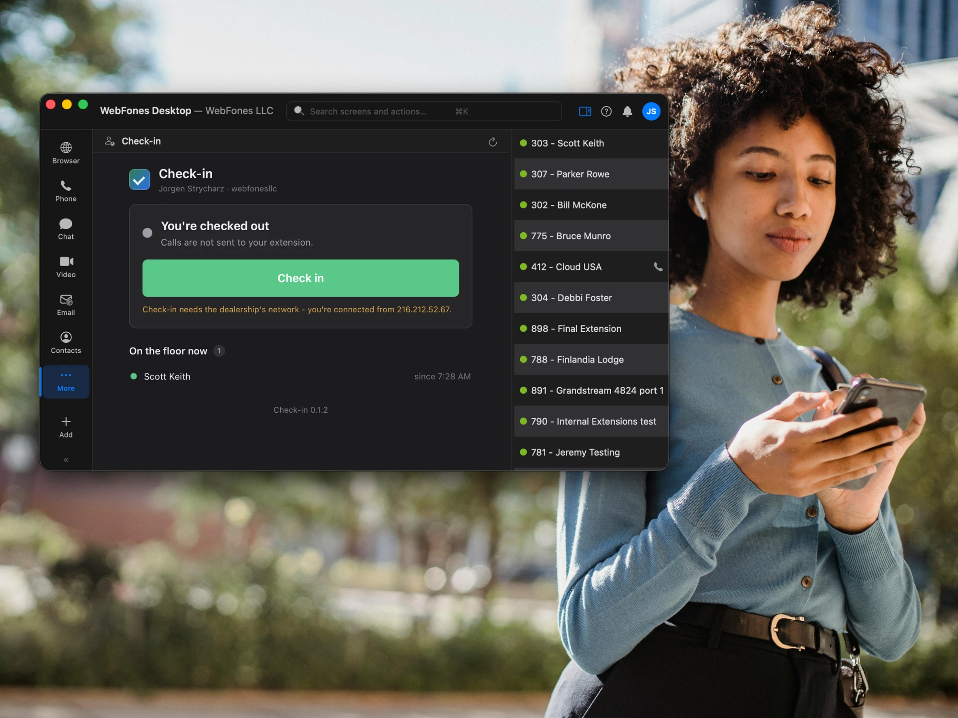Open the Phone sidebar section

66,191
